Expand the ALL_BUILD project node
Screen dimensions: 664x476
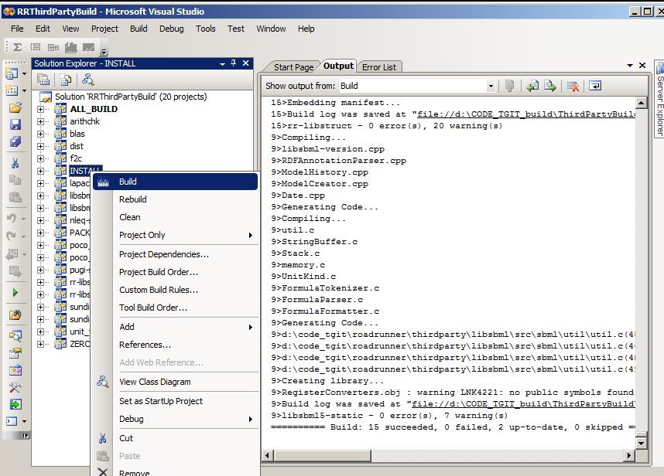coord(41,109)
